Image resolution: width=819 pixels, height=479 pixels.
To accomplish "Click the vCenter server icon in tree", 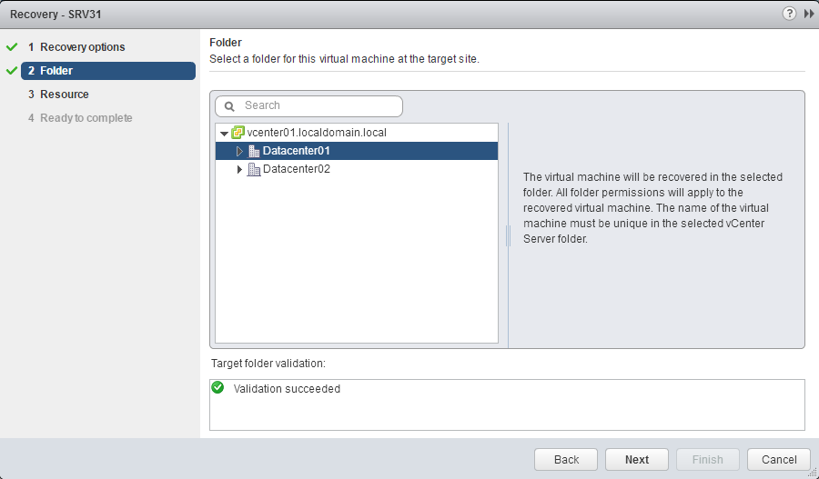I will (238, 133).
